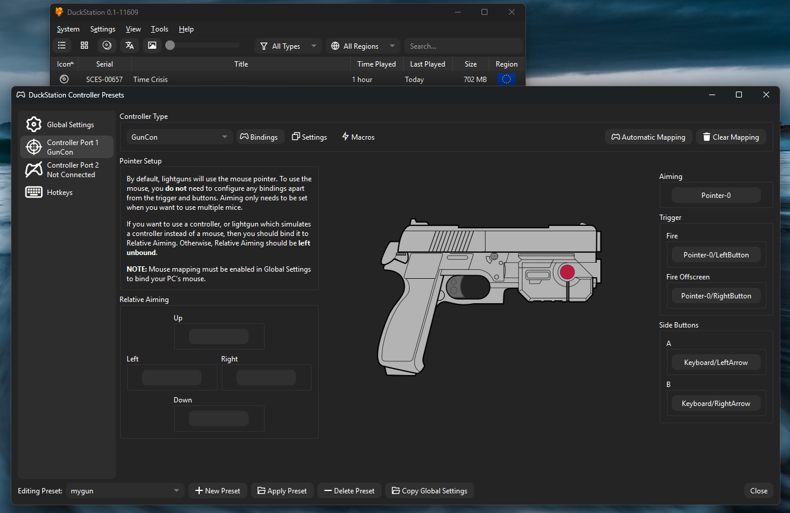This screenshot has height=513, width=790.
Task: Open the Help menu
Action: 186,29
